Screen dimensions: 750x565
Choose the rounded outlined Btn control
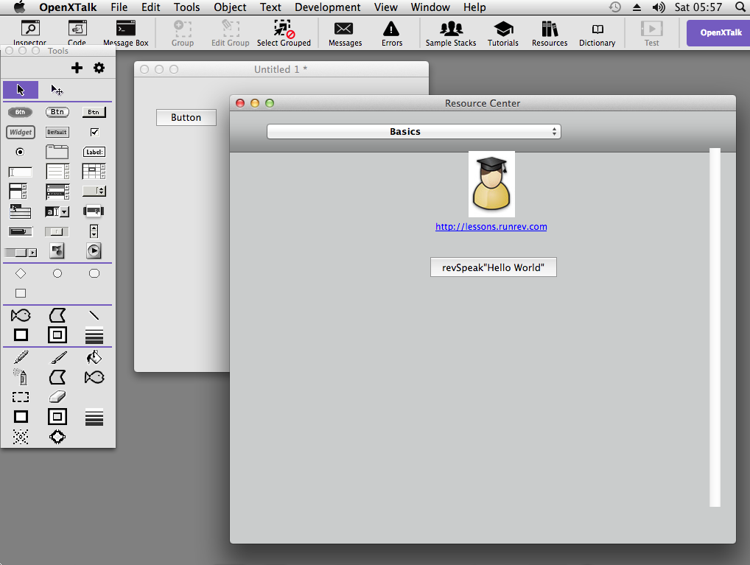(x=57, y=112)
